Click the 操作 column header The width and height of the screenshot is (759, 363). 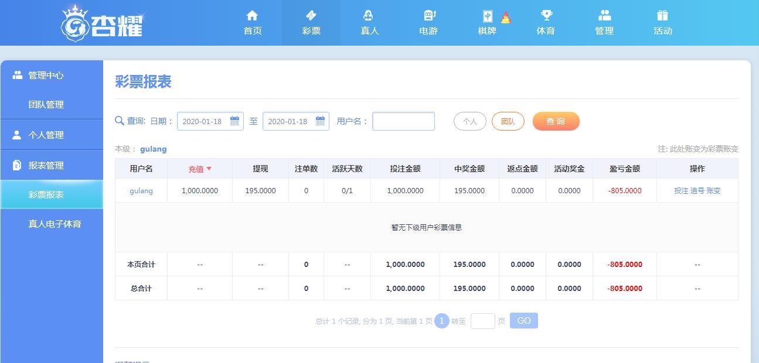click(697, 169)
